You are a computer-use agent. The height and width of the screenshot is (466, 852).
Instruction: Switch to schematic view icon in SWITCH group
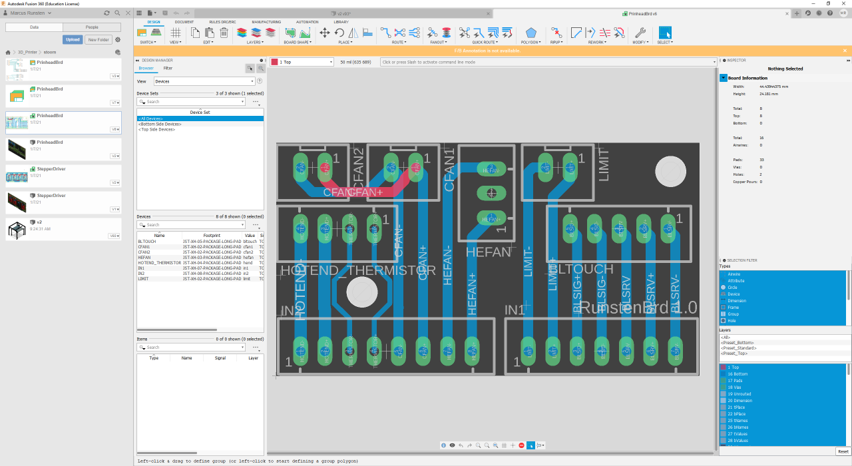tap(142, 32)
